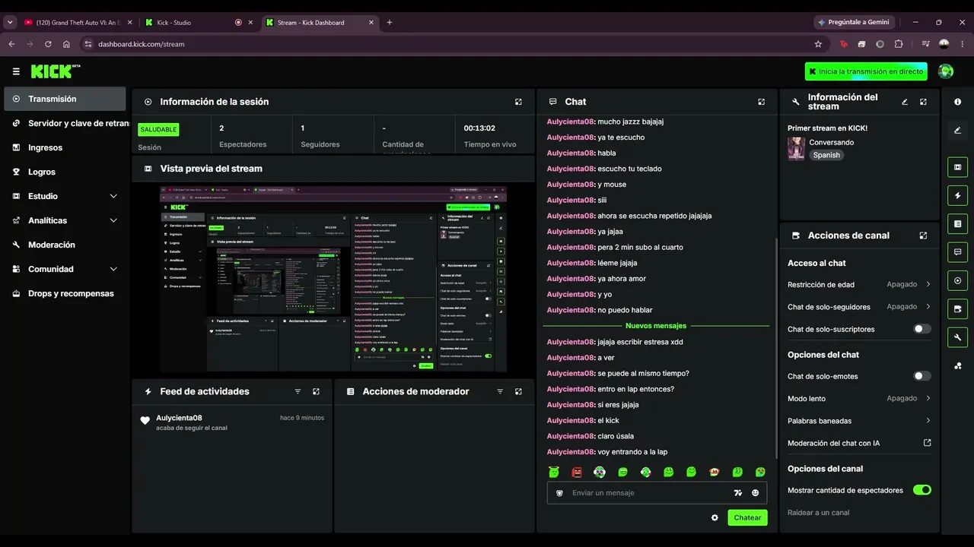Image resolution: width=974 pixels, height=547 pixels.
Task: Switch to the Grand Theft Auto VI YouTube tab
Action: point(78,23)
